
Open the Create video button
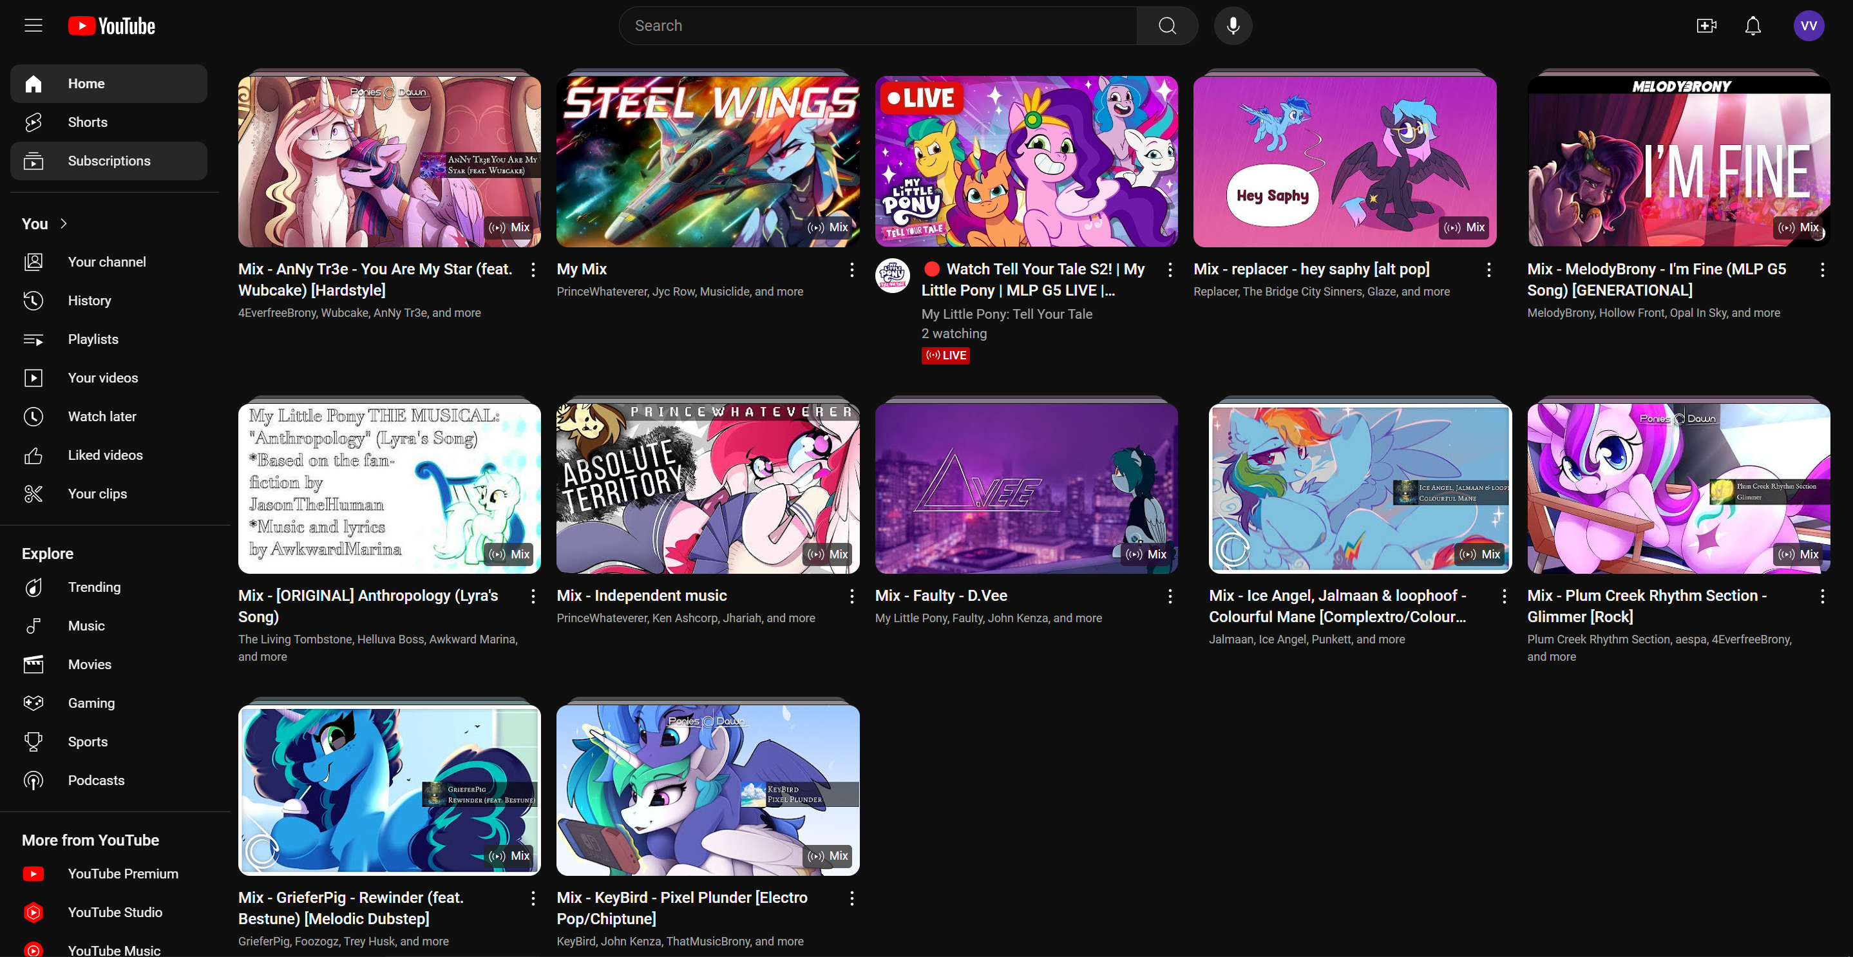coord(1706,26)
